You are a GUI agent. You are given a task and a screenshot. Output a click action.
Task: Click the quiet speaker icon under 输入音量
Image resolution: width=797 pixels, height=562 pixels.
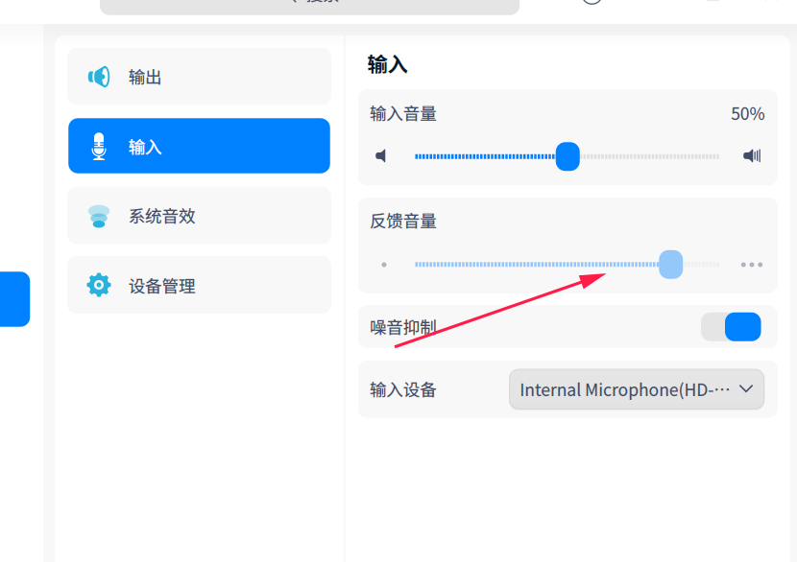pos(382,156)
